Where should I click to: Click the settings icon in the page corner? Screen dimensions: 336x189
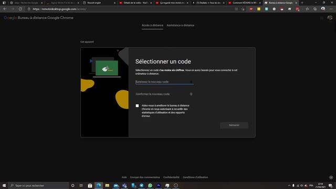point(331,177)
